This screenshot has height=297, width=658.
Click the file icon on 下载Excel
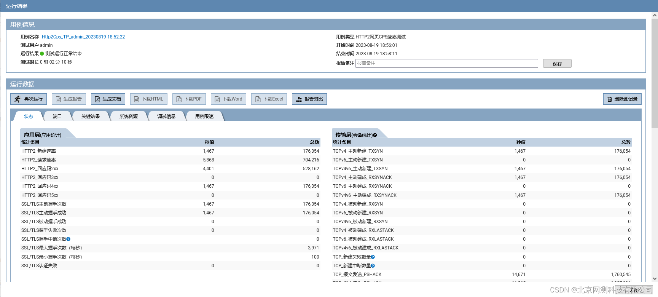(258, 99)
